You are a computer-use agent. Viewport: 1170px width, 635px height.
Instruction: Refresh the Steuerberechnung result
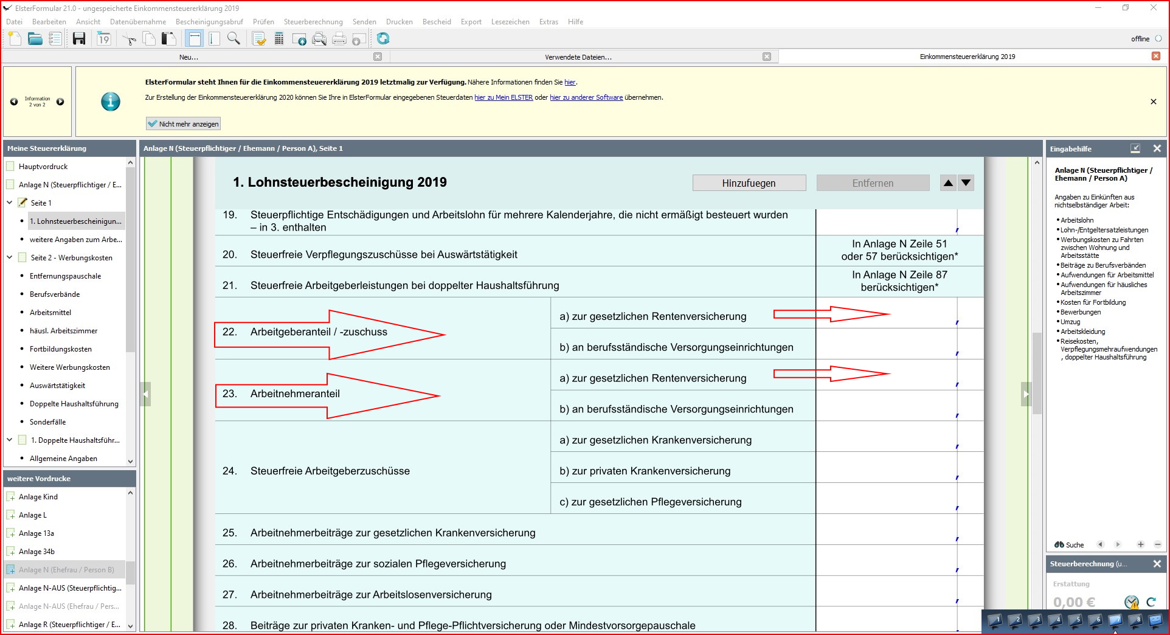click(1151, 602)
